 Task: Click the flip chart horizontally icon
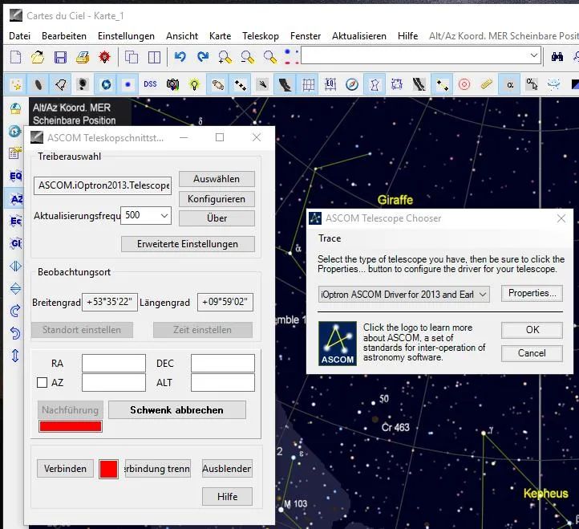(x=15, y=267)
